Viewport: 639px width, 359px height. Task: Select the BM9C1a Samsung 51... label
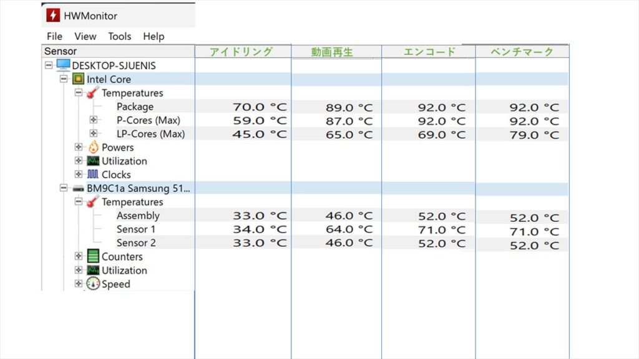pos(138,188)
